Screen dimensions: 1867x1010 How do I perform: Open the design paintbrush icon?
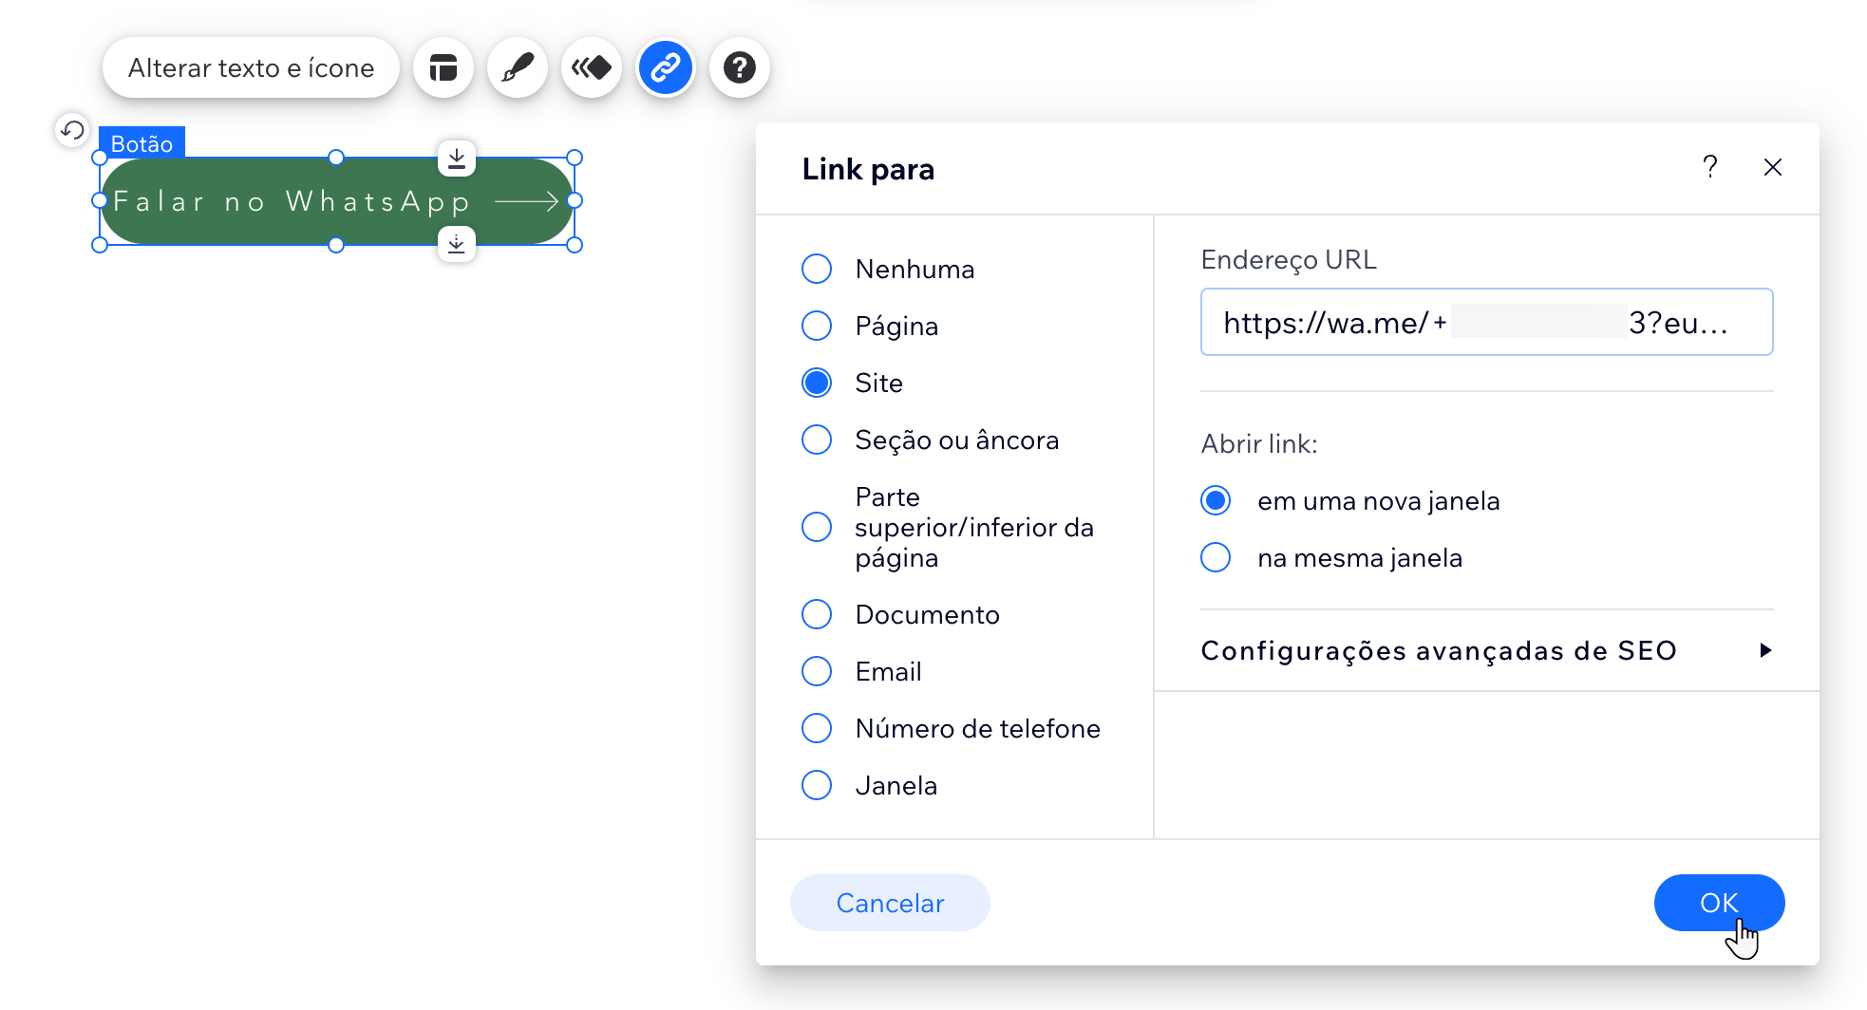[x=518, y=68]
